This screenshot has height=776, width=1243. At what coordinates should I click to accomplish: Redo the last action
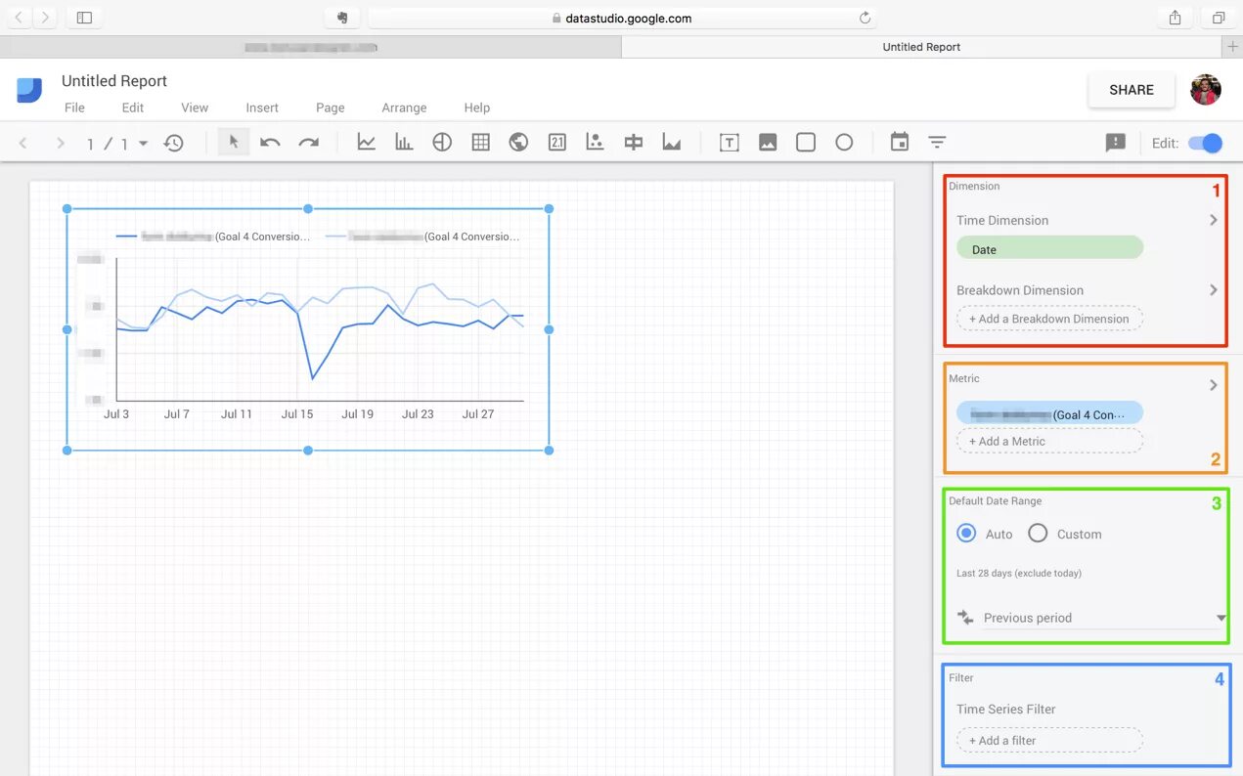(x=309, y=143)
